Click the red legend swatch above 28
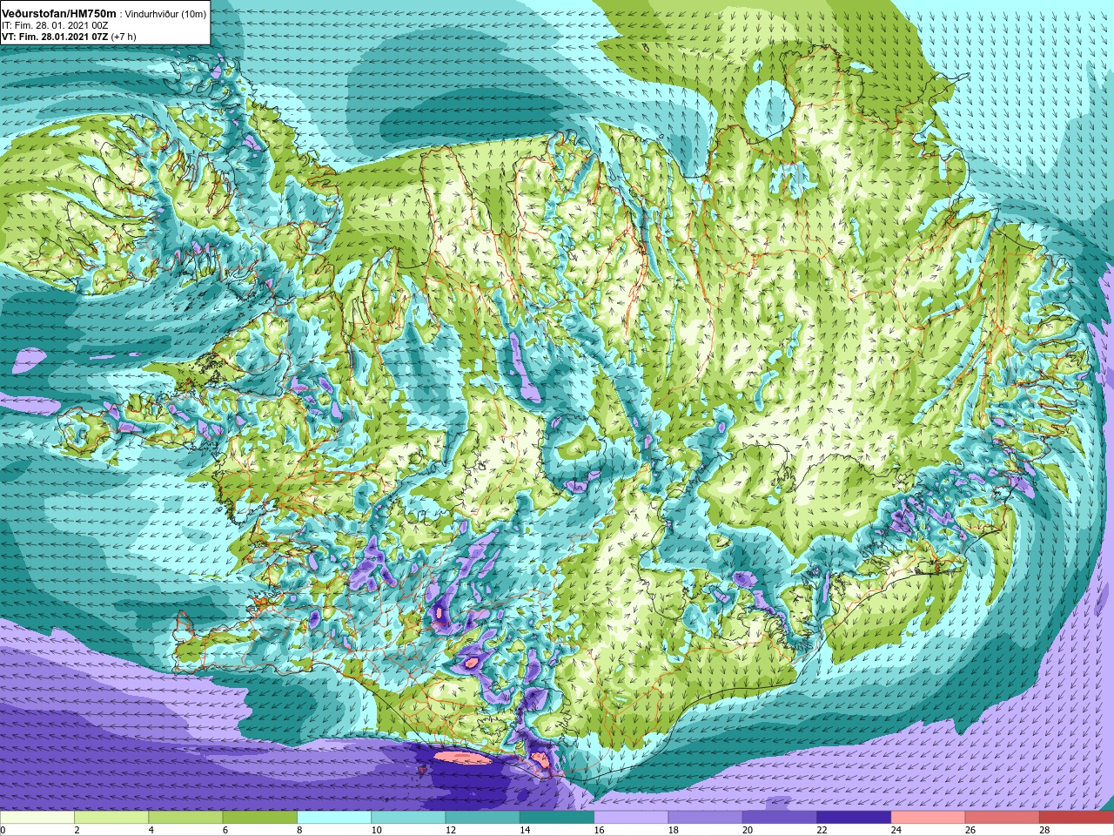 (x=1077, y=818)
